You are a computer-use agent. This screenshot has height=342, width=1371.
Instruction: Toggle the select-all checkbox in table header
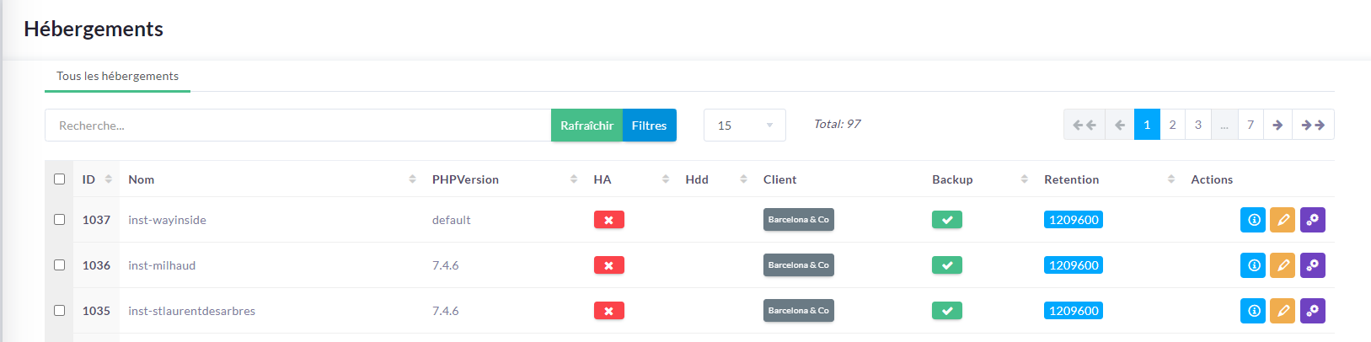tap(59, 179)
